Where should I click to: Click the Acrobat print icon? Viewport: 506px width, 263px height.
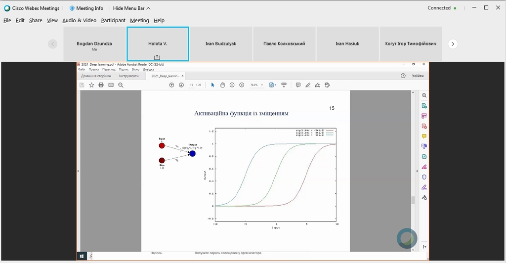pyautogui.click(x=101, y=85)
